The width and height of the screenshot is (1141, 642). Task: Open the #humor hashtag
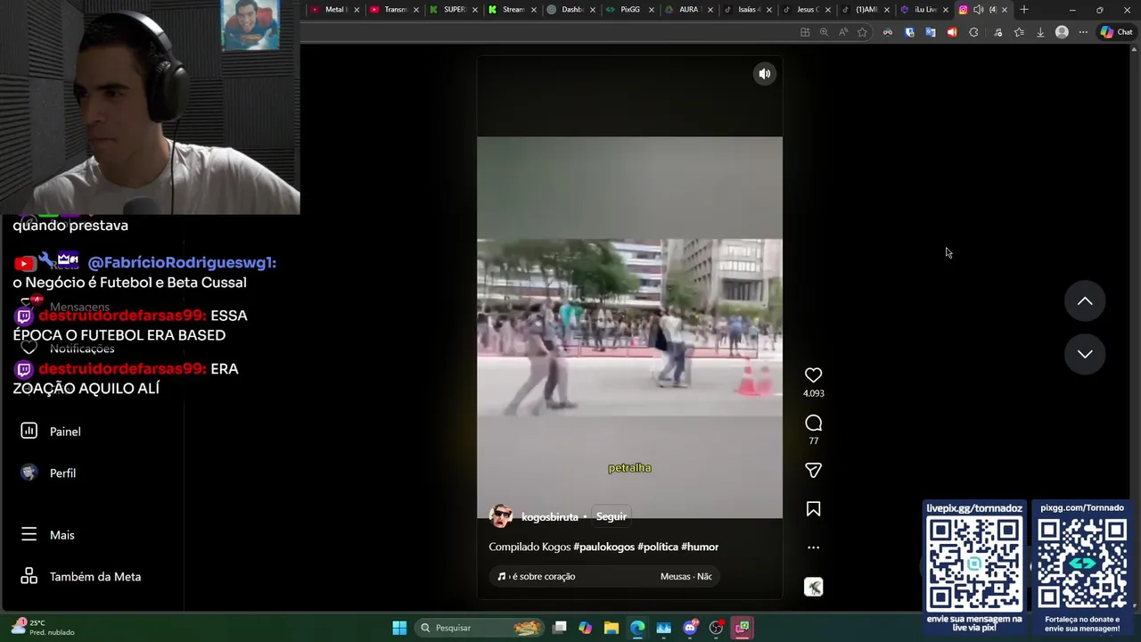point(700,547)
